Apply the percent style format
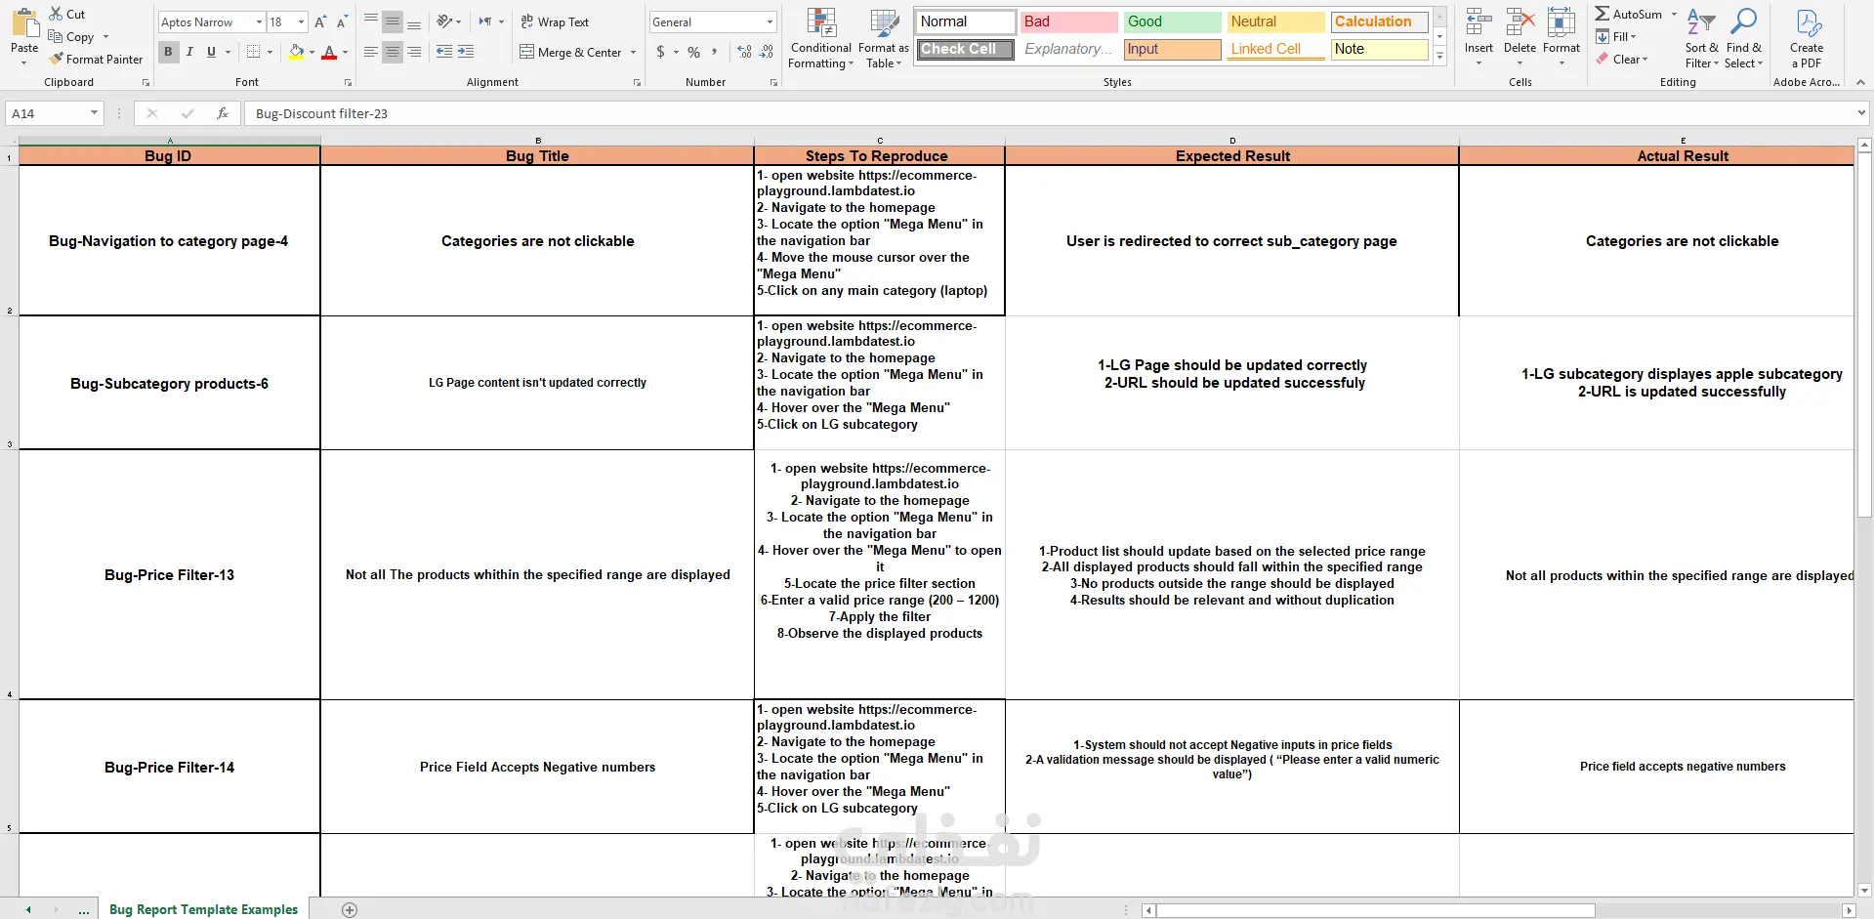 [x=693, y=52]
